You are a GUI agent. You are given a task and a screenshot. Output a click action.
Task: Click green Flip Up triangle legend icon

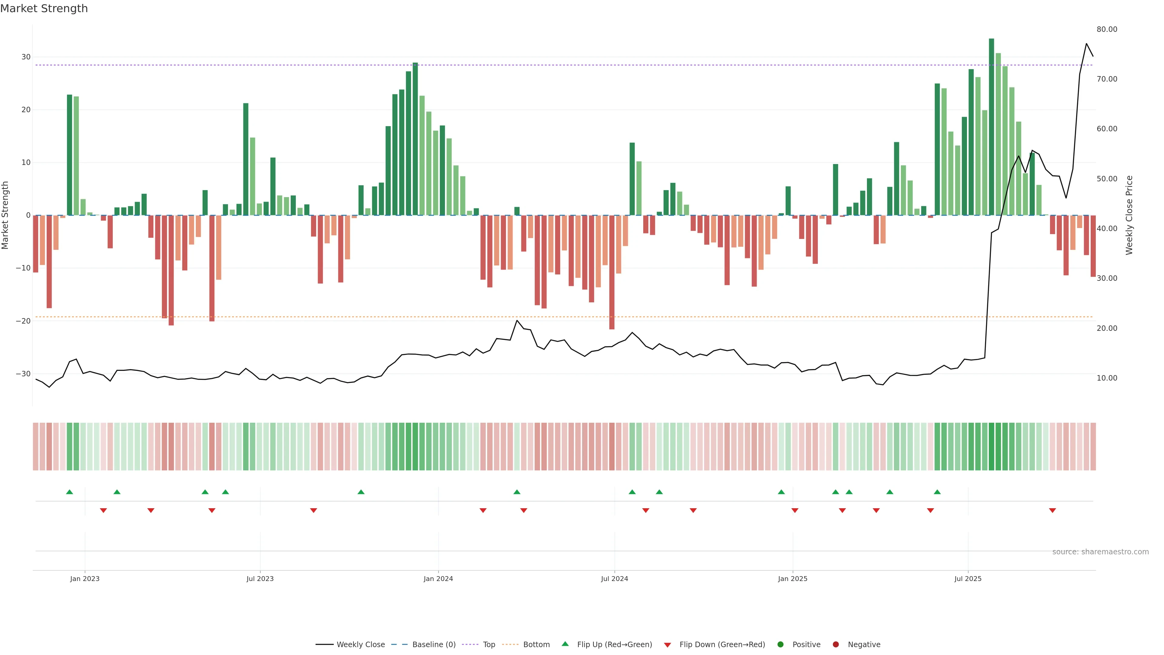coord(565,644)
